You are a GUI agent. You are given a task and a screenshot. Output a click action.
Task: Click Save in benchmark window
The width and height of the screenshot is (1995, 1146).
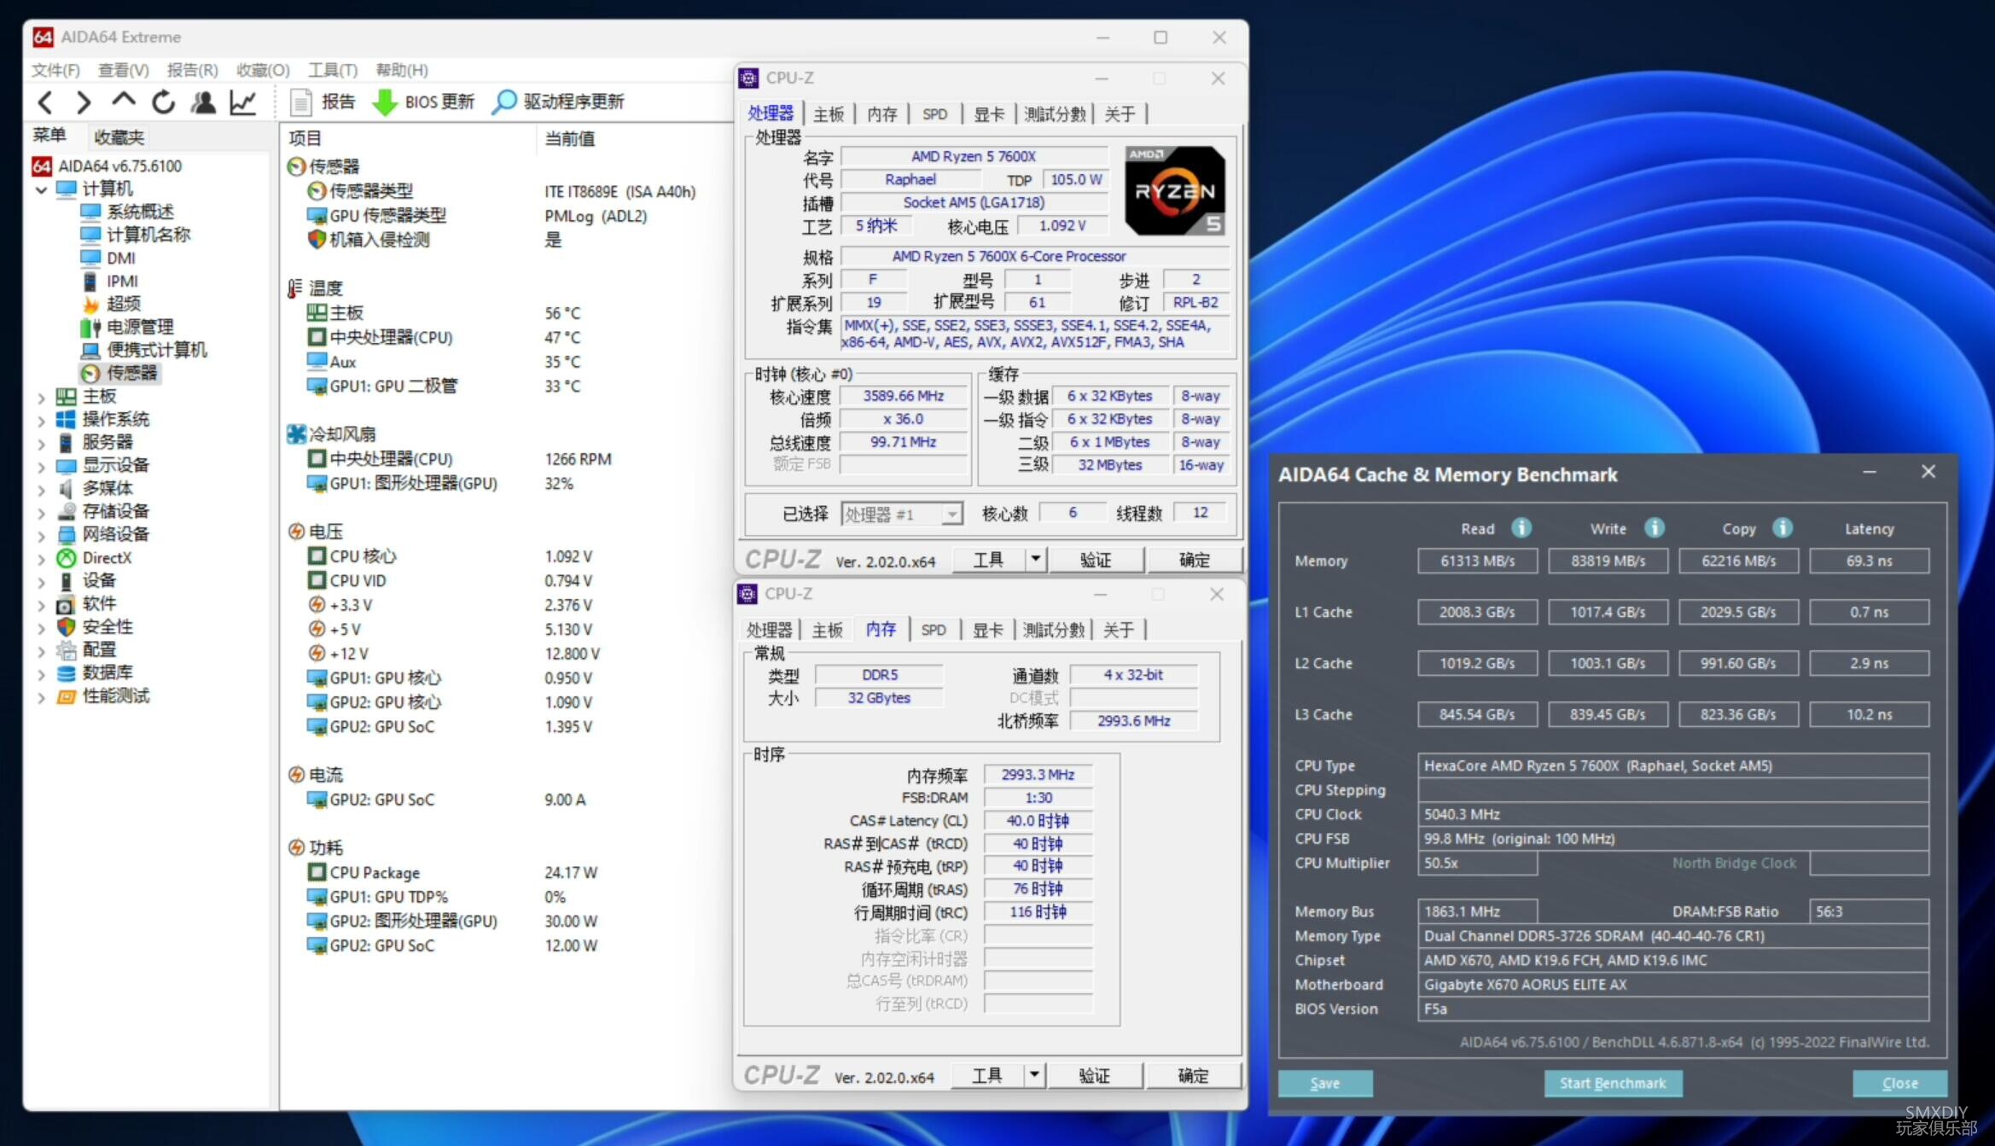(1325, 1083)
